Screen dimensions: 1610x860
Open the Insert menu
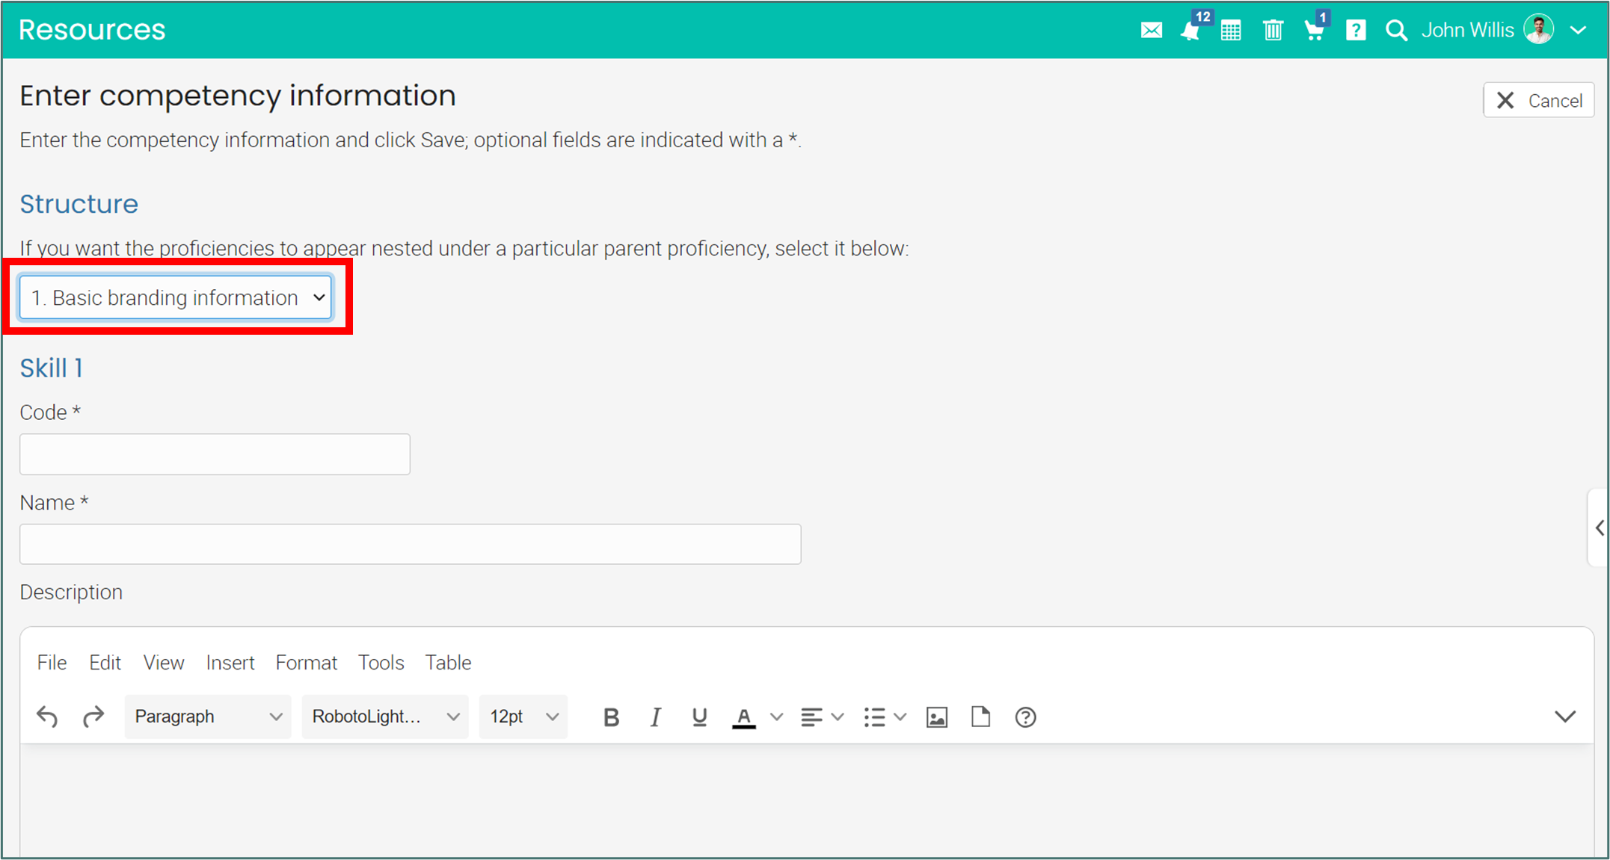click(230, 663)
